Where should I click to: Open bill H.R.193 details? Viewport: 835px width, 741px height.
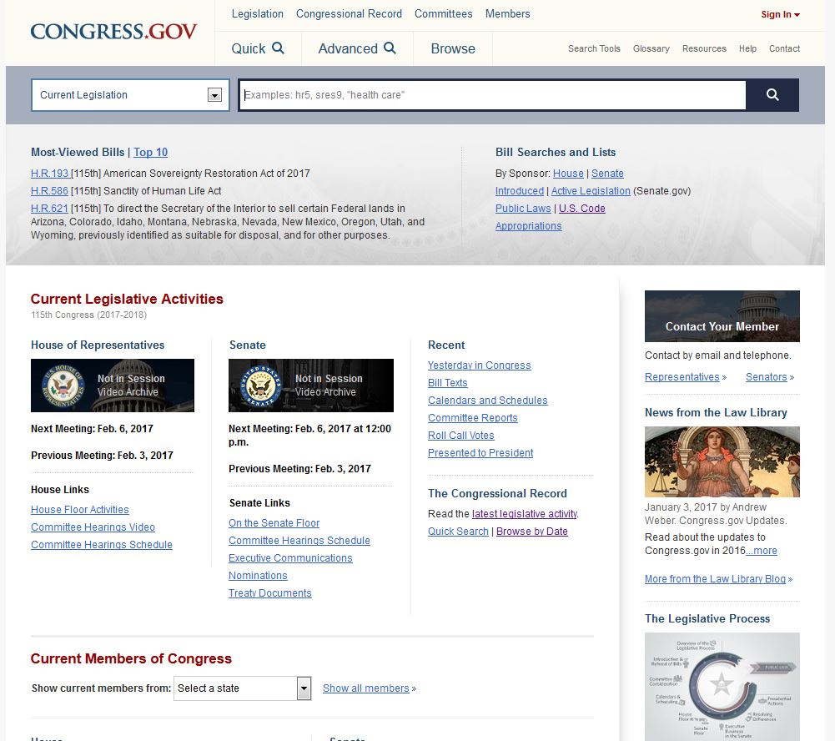pos(50,173)
